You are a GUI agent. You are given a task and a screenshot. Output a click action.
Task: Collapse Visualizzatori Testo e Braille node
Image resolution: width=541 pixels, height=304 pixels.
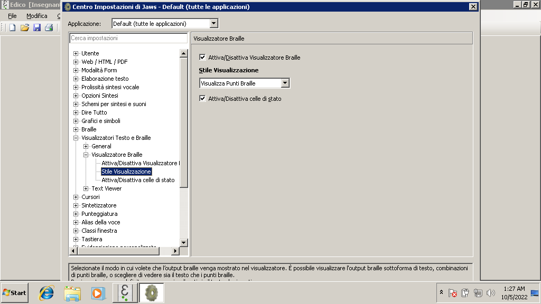pos(76,138)
